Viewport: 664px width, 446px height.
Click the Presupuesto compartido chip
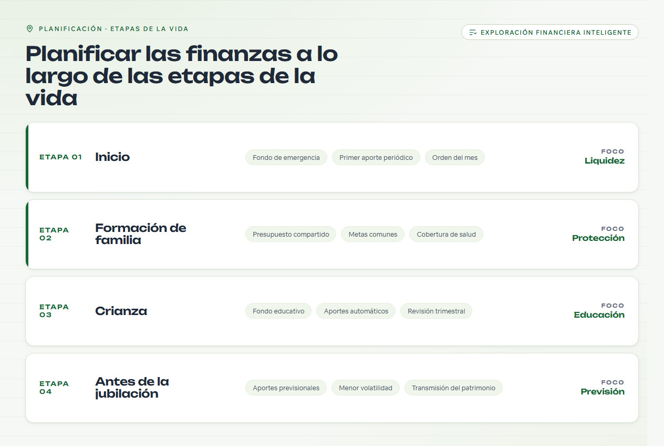click(291, 234)
